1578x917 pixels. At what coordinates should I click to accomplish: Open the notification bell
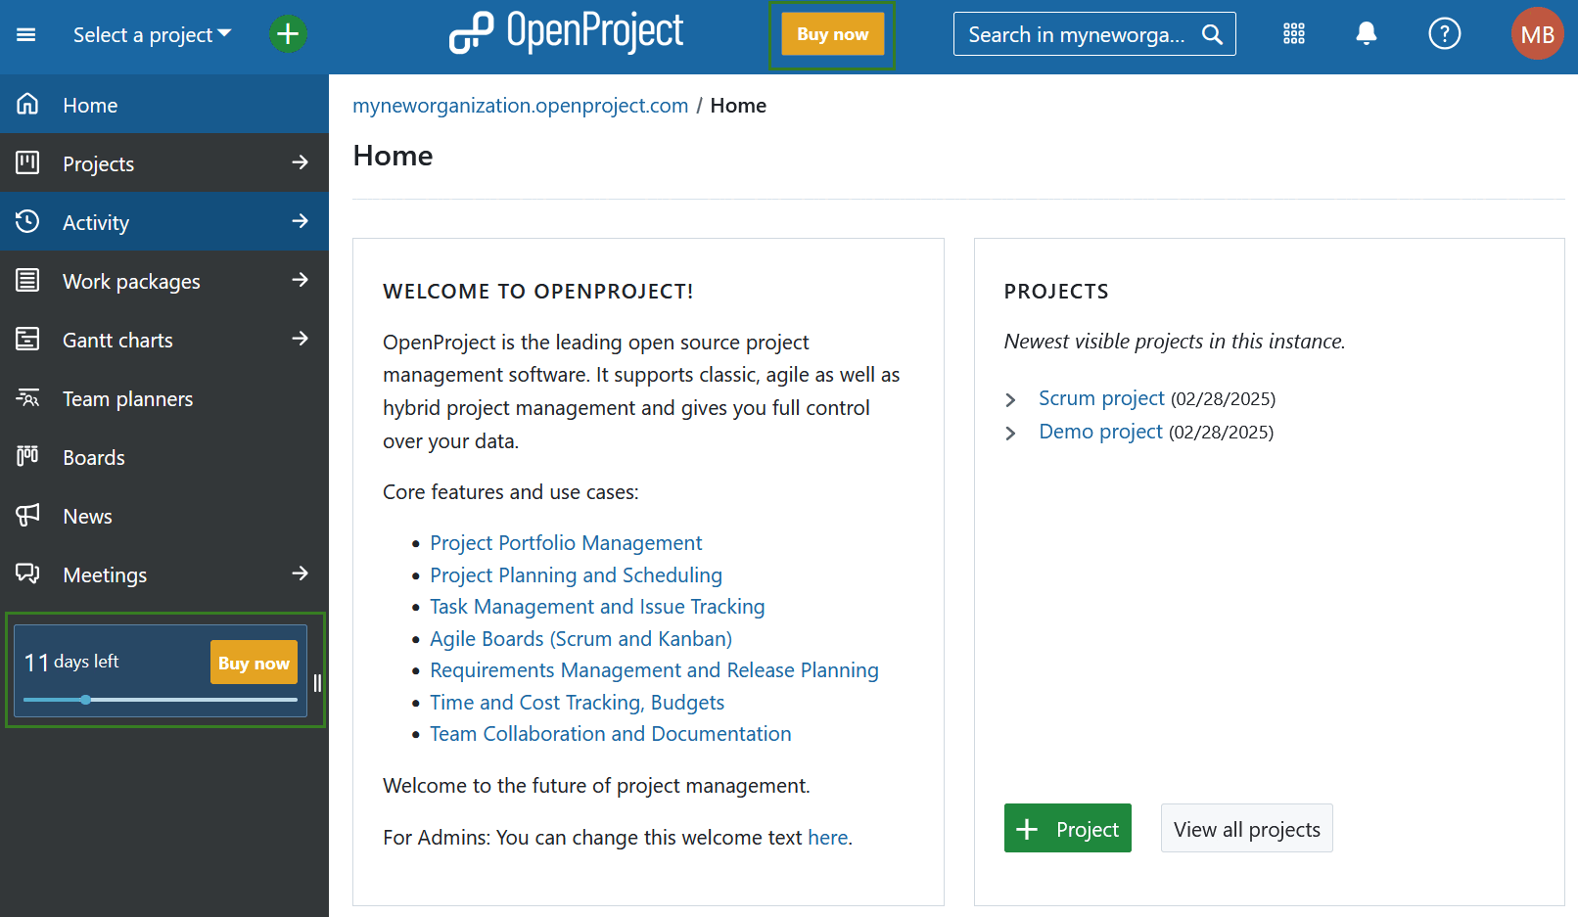point(1365,33)
